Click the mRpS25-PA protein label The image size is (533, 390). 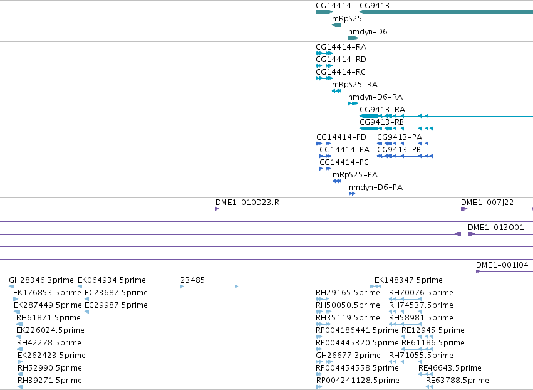pos(355,176)
